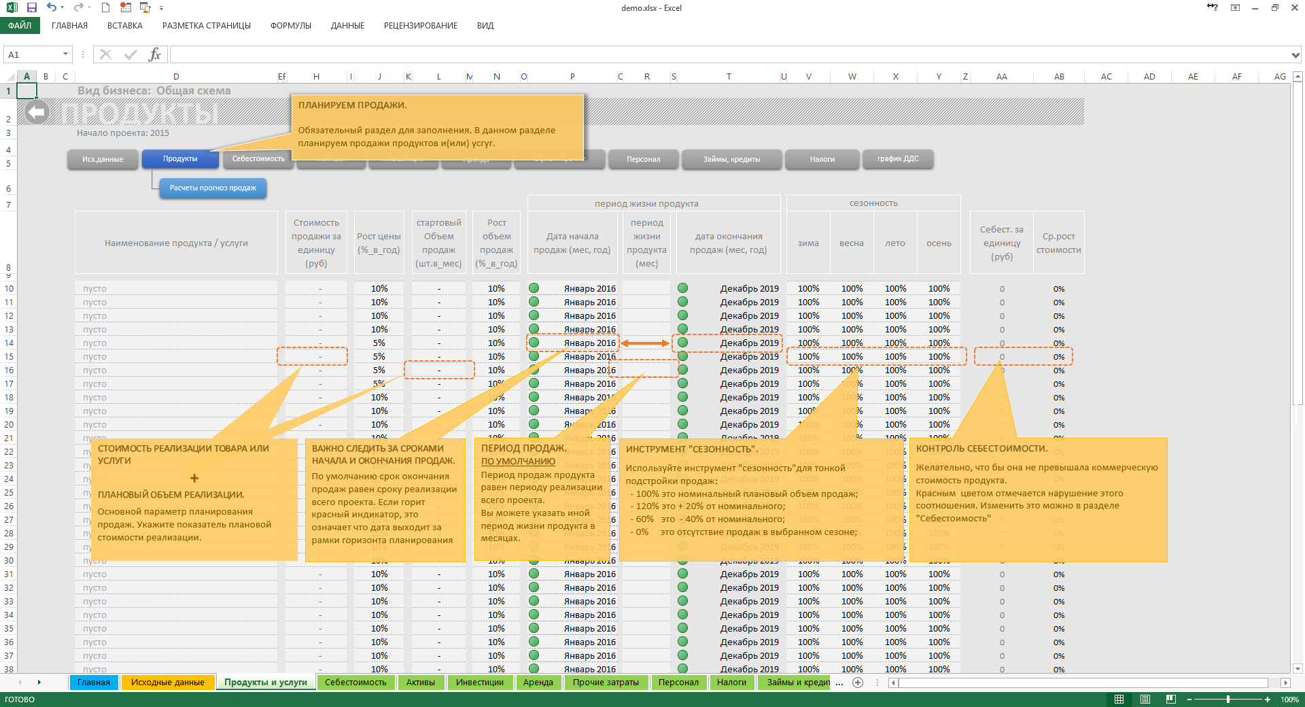Viewport: 1305px width, 707px height.
Task: Switch to Налоги sheet tab
Action: [x=732, y=683]
